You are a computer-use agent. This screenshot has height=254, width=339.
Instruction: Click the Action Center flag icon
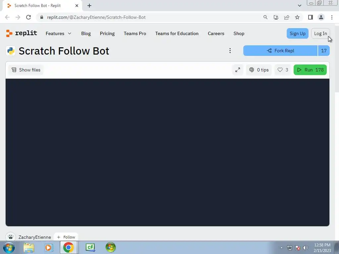tap(298, 248)
